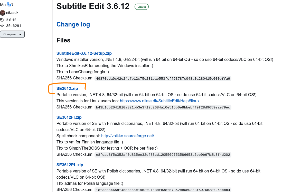The height and width of the screenshot is (192, 282).
Task: Click 'Thx to vm for Finnish language file'
Action: click(x=90, y=142)
